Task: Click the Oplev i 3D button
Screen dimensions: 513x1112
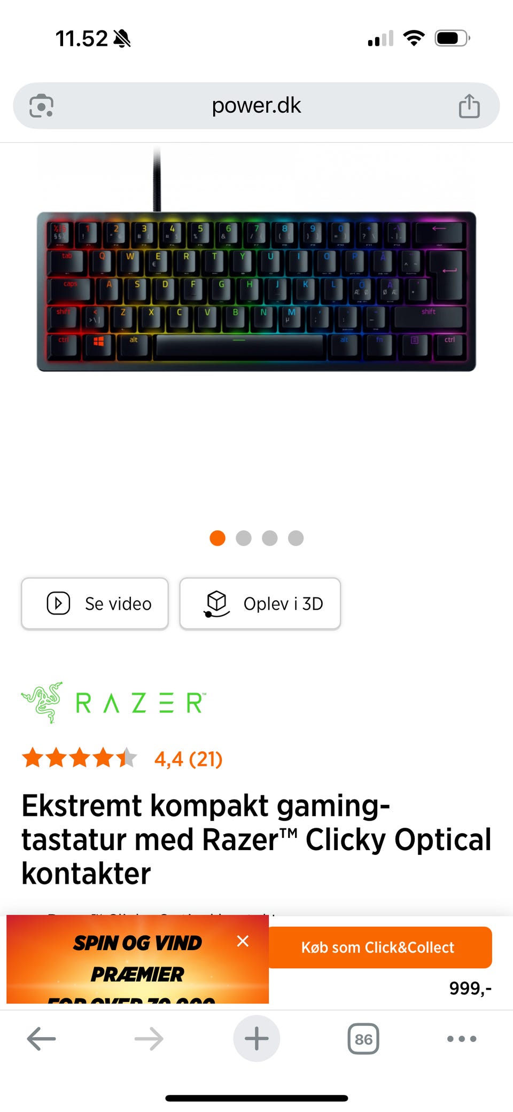Action: 260,603
